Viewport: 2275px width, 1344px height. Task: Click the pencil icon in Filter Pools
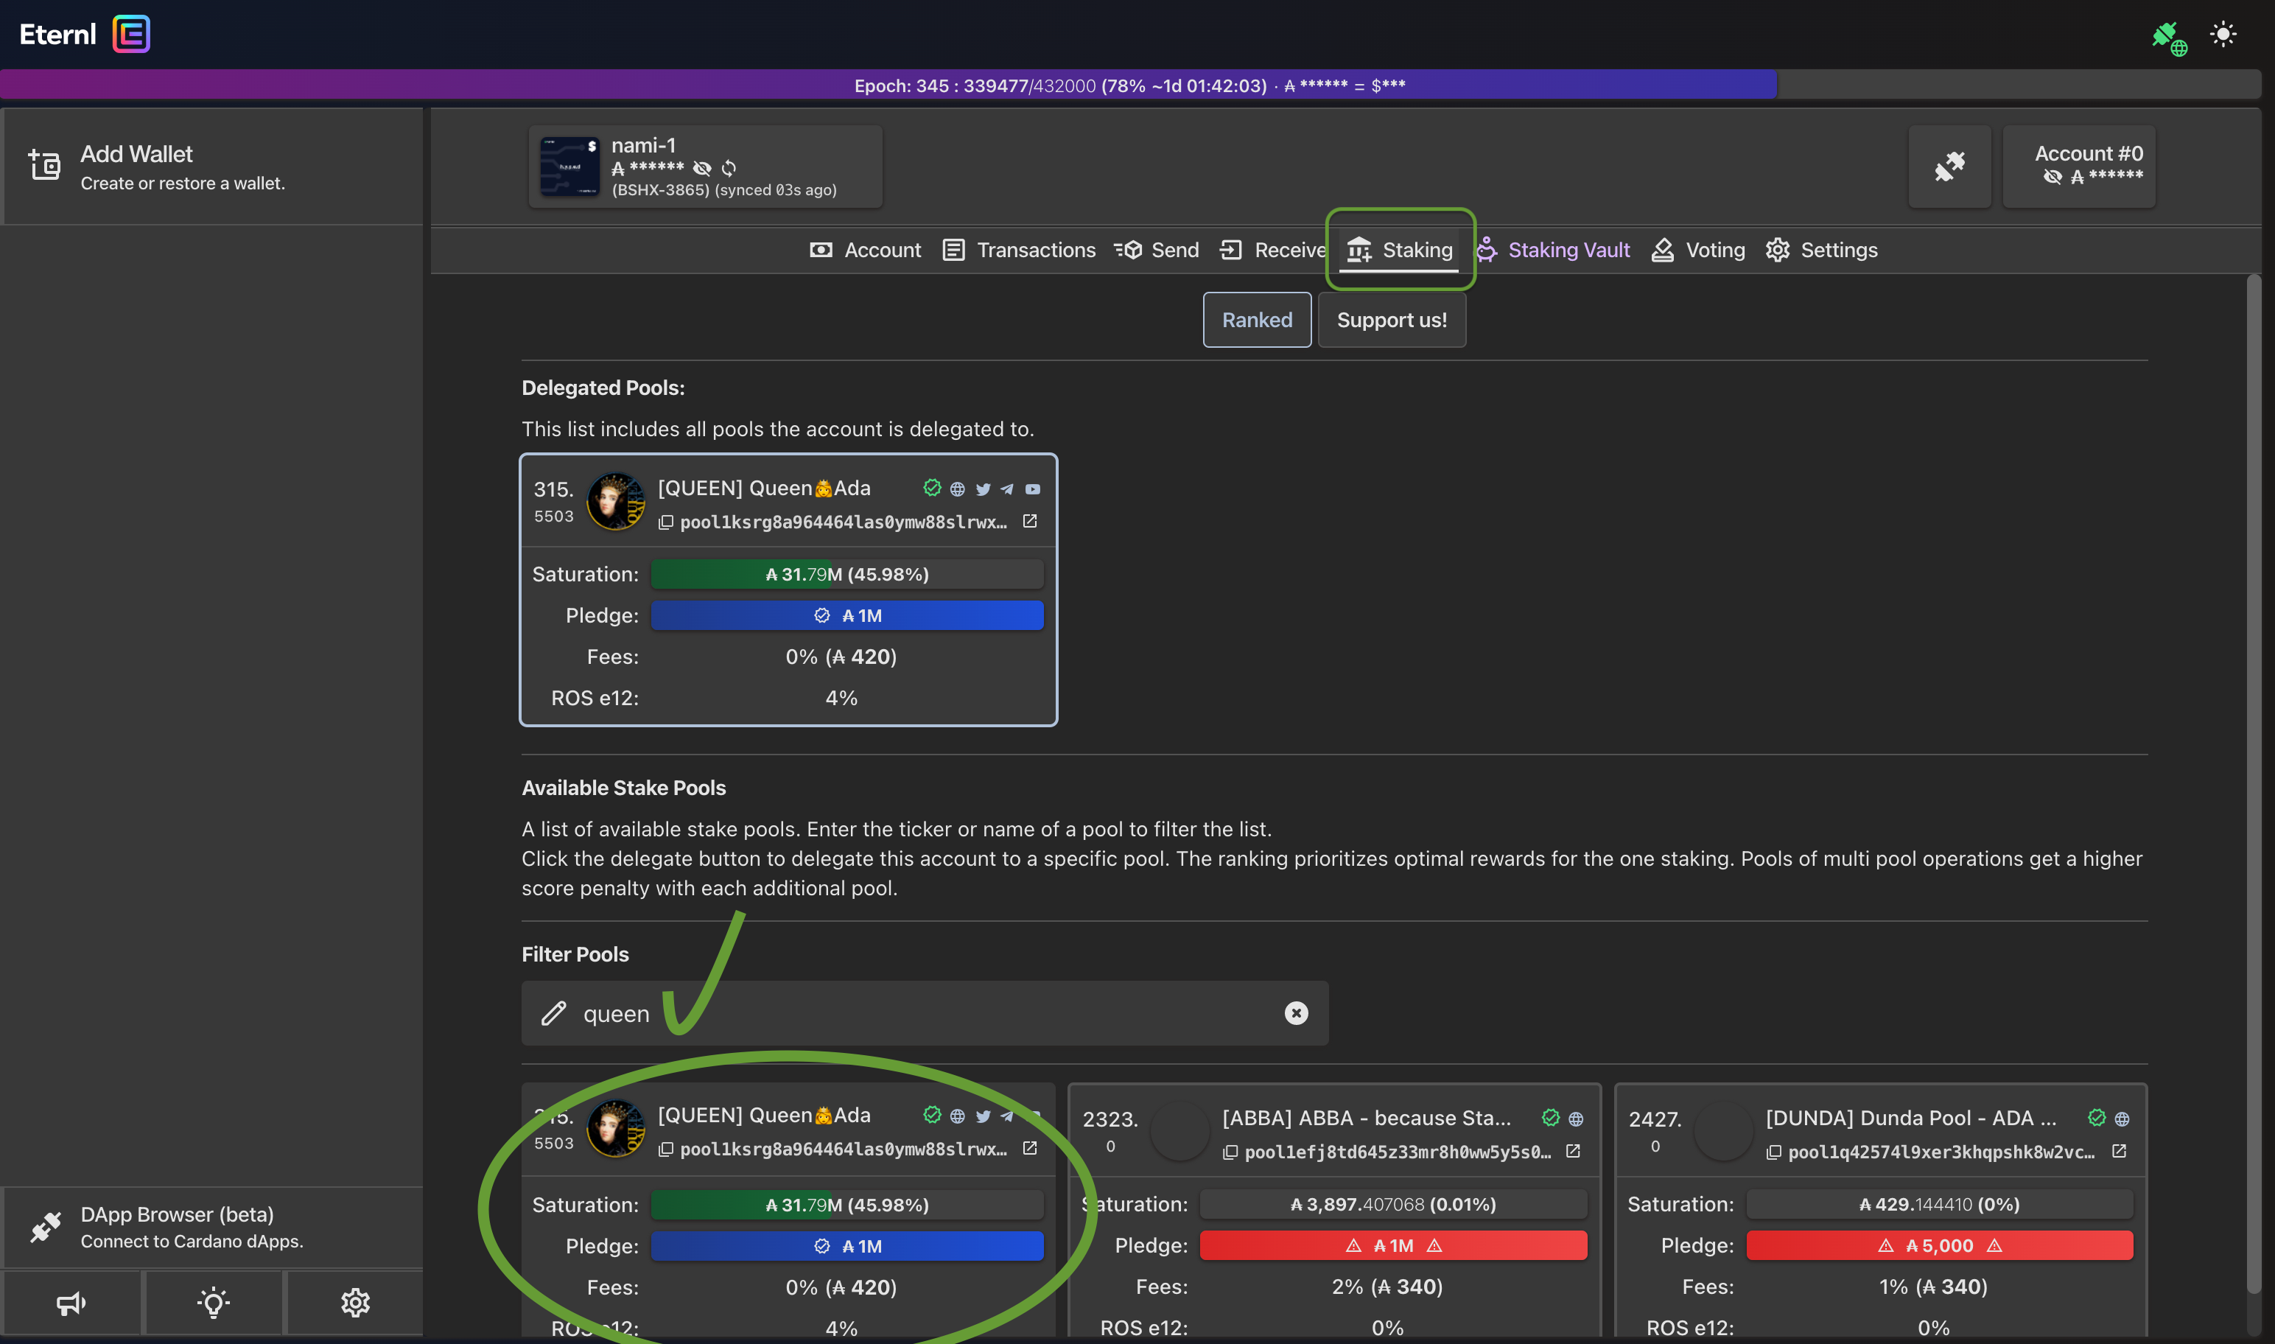pyautogui.click(x=553, y=1013)
